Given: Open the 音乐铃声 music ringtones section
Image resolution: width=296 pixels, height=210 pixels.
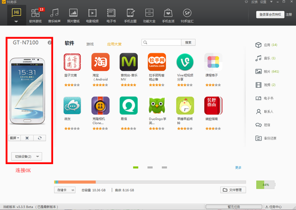Looking at the screenshot, I should tap(54, 16).
